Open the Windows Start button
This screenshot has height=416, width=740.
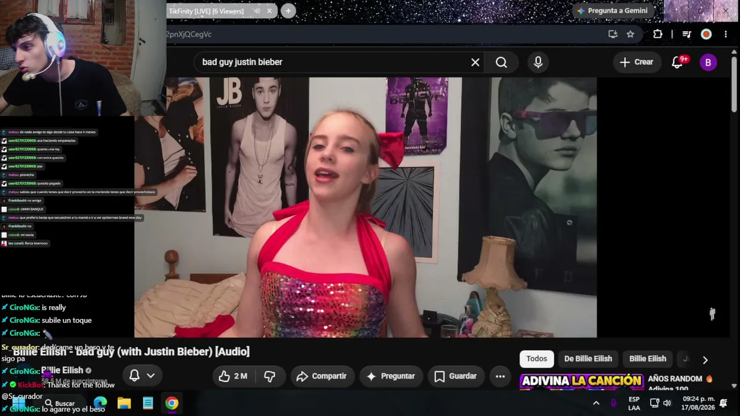(18, 403)
